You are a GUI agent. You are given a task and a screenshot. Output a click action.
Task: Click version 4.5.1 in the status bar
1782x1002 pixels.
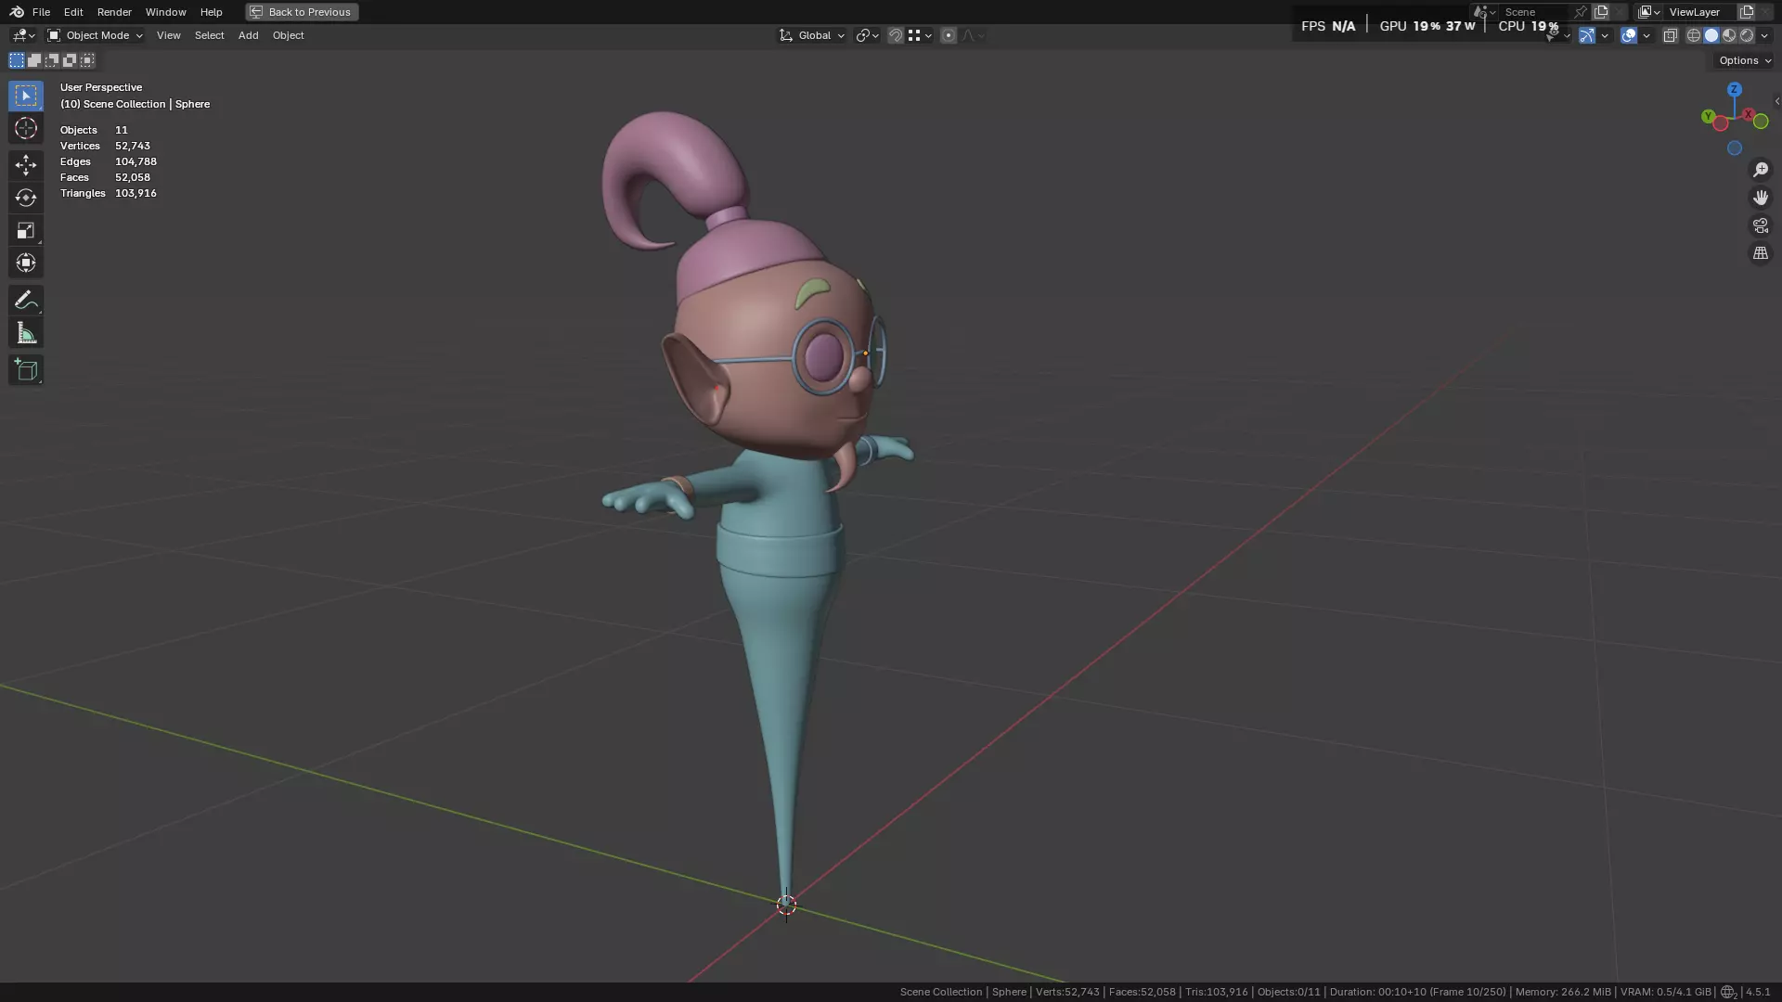(1757, 992)
